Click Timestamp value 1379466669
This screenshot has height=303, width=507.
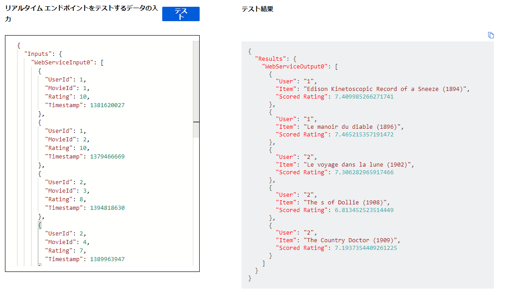pyautogui.click(x=107, y=157)
